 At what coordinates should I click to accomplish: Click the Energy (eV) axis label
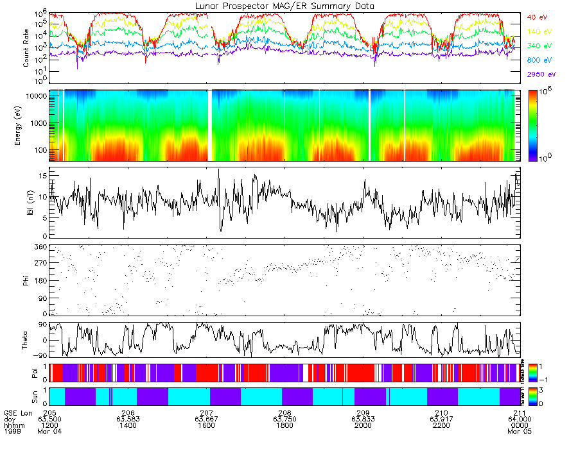point(18,126)
